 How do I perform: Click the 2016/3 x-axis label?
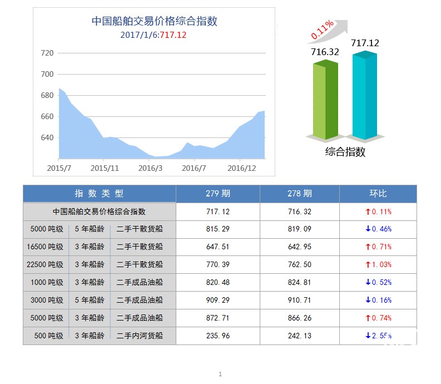click(150, 168)
